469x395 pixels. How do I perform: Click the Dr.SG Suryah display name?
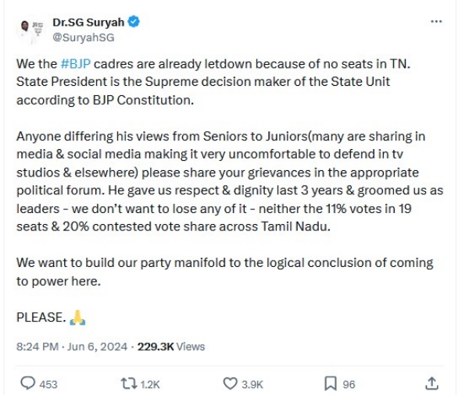point(88,23)
